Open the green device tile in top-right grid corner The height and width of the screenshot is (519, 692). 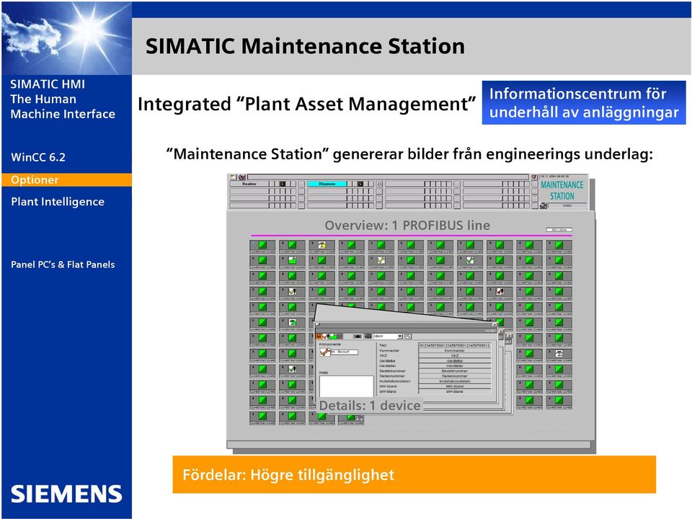(x=559, y=245)
